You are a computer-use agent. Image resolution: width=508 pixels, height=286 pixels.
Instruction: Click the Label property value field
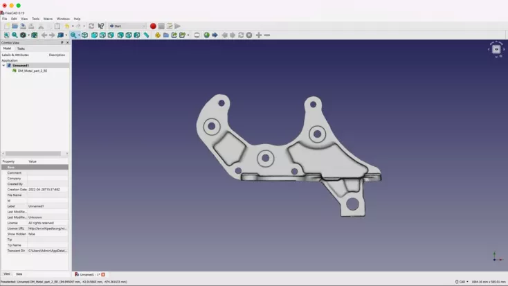(47, 206)
